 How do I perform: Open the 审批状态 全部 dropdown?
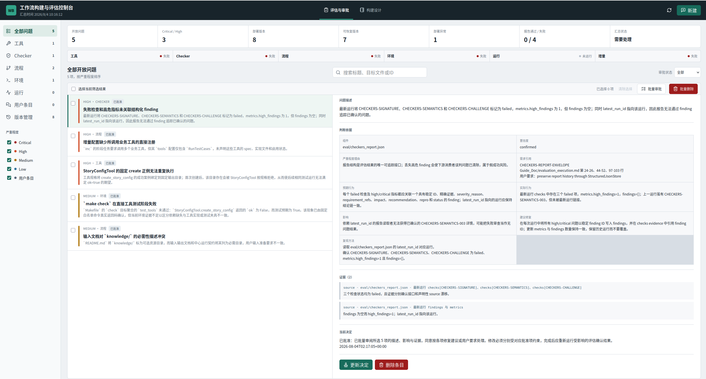pyautogui.click(x=687, y=72)
